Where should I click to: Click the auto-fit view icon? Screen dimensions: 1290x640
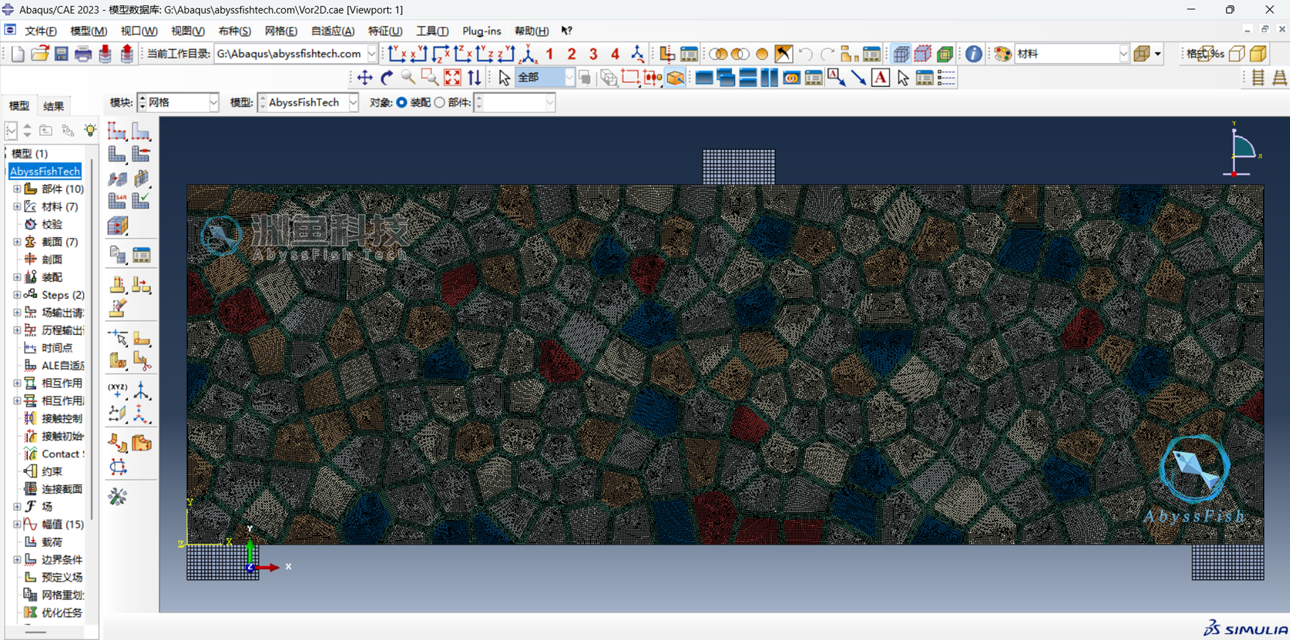[x=452, y=78]
